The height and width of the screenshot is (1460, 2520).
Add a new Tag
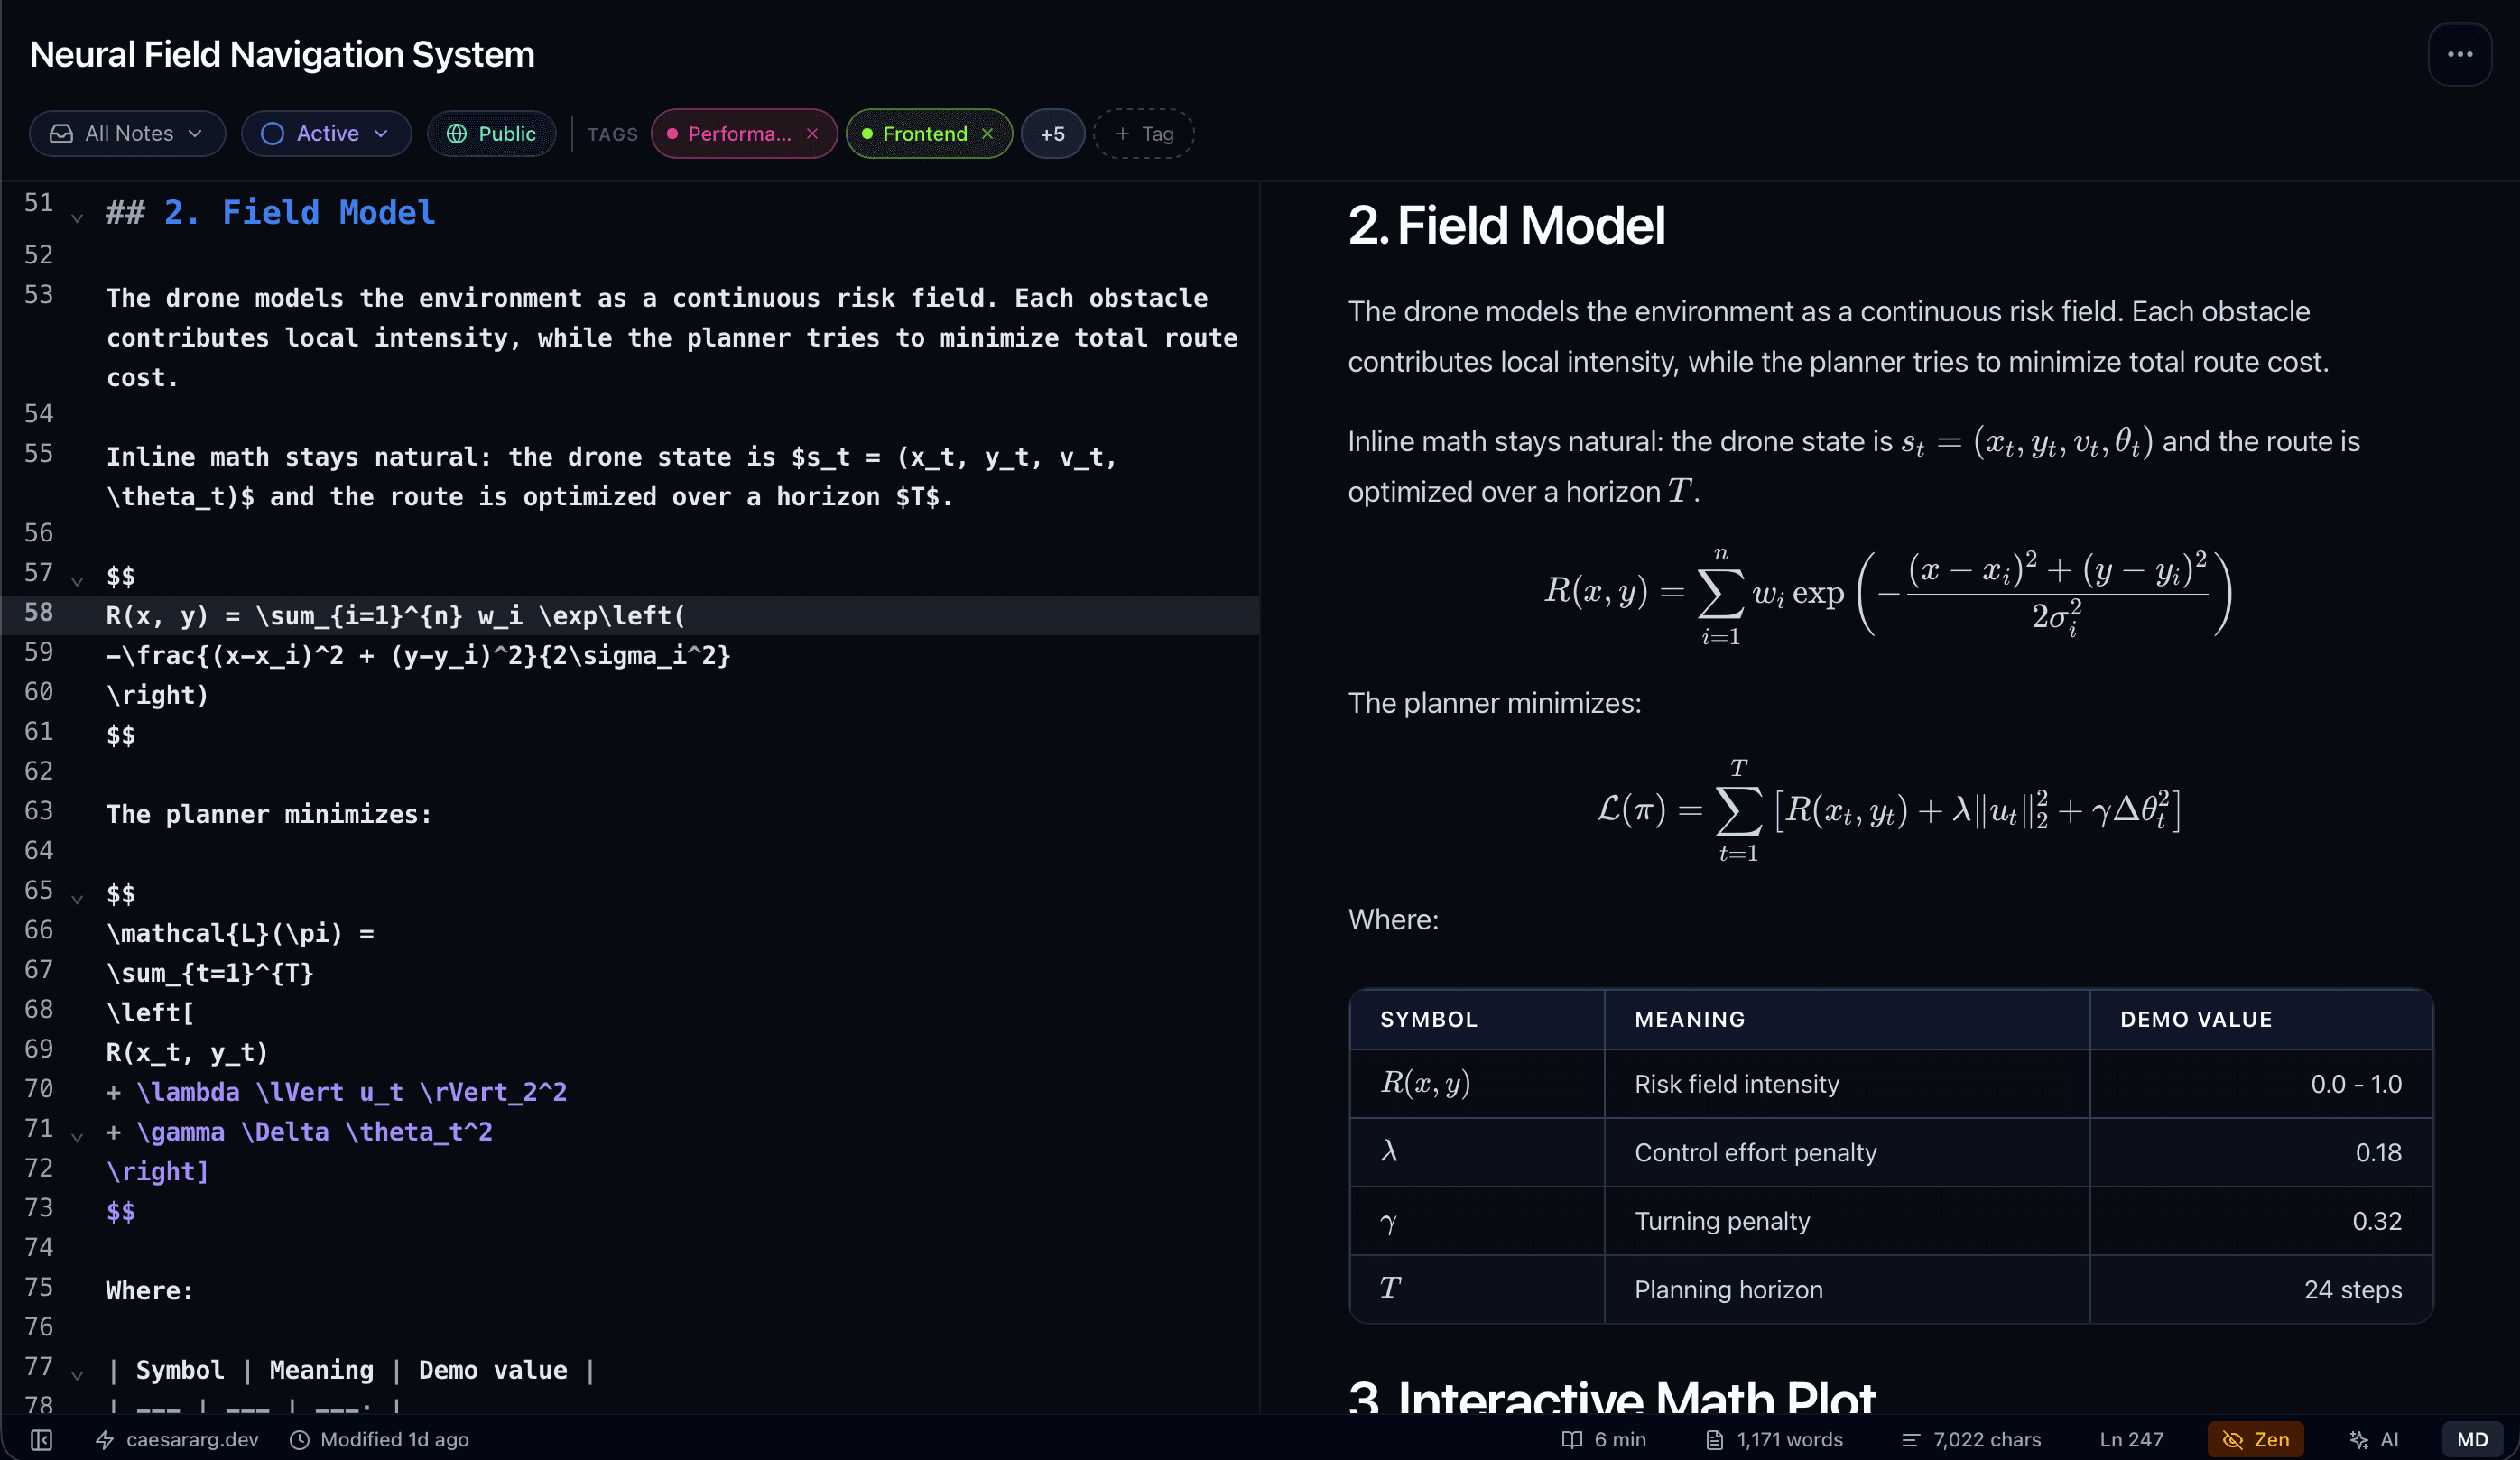[1143, 134]
